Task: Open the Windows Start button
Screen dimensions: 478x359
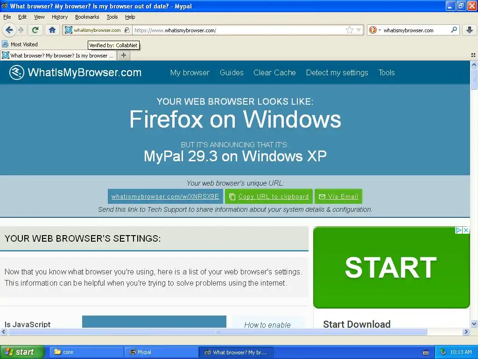Action: [x=22, y=352]
